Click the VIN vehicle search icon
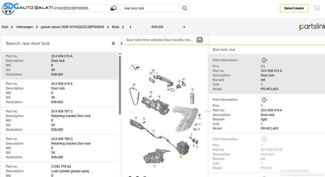 click(113, 8)
